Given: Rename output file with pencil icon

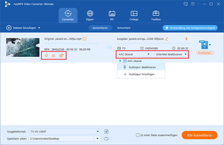Looking at the screenshot, I should click(167, 39).
